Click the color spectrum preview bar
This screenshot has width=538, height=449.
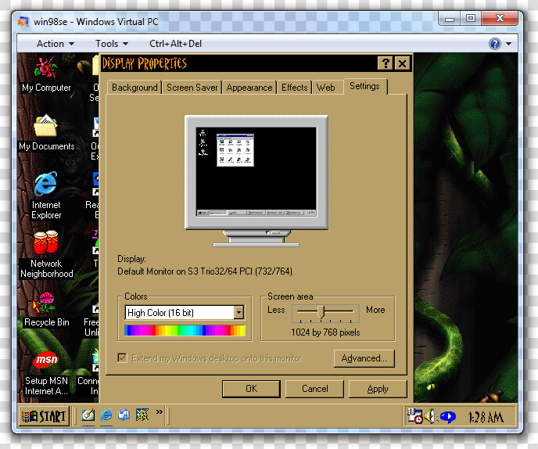pyautogui.click(x=185, y=330)
